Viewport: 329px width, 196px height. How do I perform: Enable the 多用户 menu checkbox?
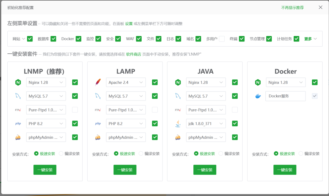click(x=222, y=39)
